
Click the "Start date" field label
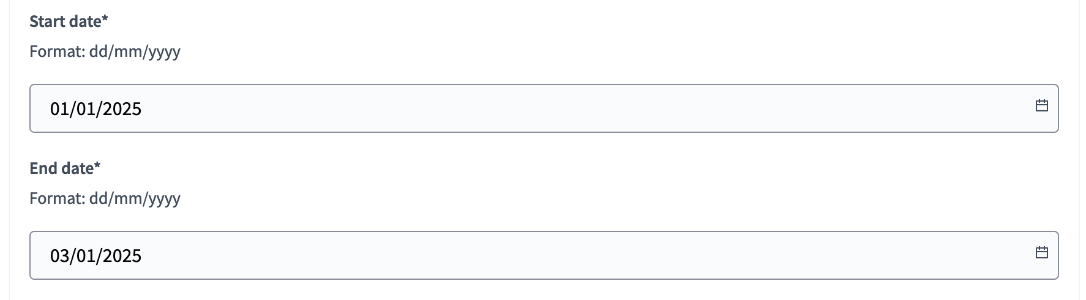(65, 21)
